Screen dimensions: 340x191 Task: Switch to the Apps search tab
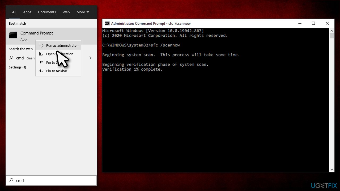[27, 12]
